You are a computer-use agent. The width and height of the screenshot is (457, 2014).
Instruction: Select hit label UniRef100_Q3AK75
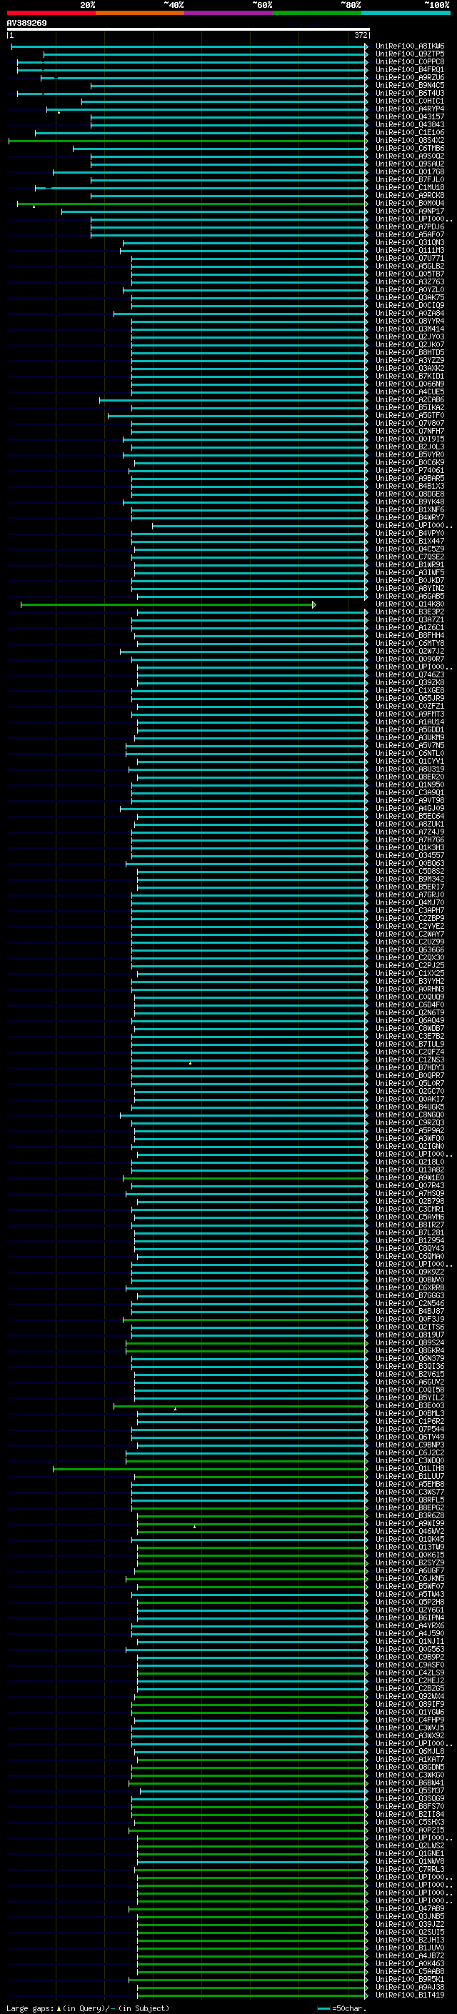[409, 297]
